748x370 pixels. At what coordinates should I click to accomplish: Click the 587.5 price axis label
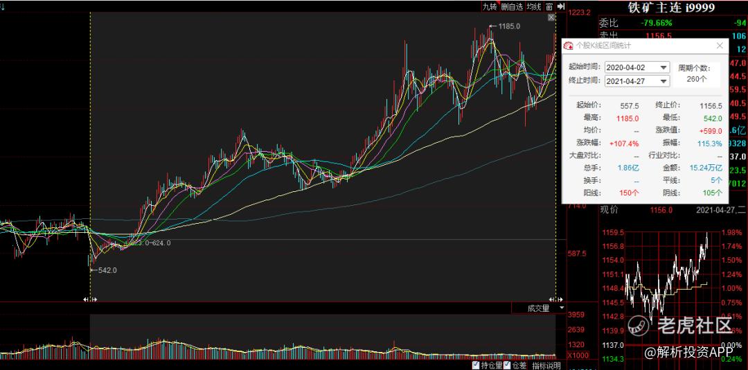pos(578,254)
